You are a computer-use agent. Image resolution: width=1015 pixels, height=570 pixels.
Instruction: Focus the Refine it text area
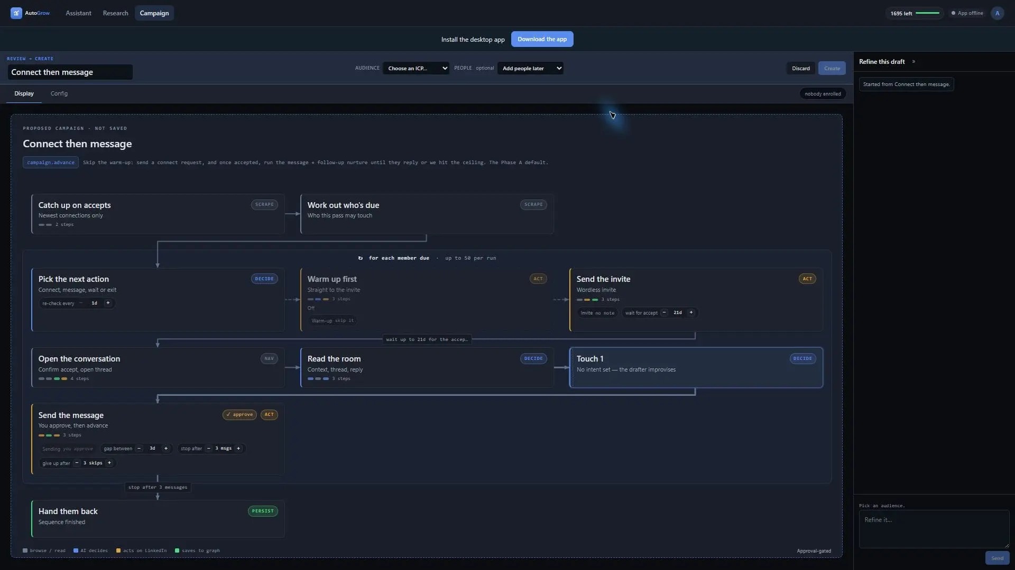(934, 529)
